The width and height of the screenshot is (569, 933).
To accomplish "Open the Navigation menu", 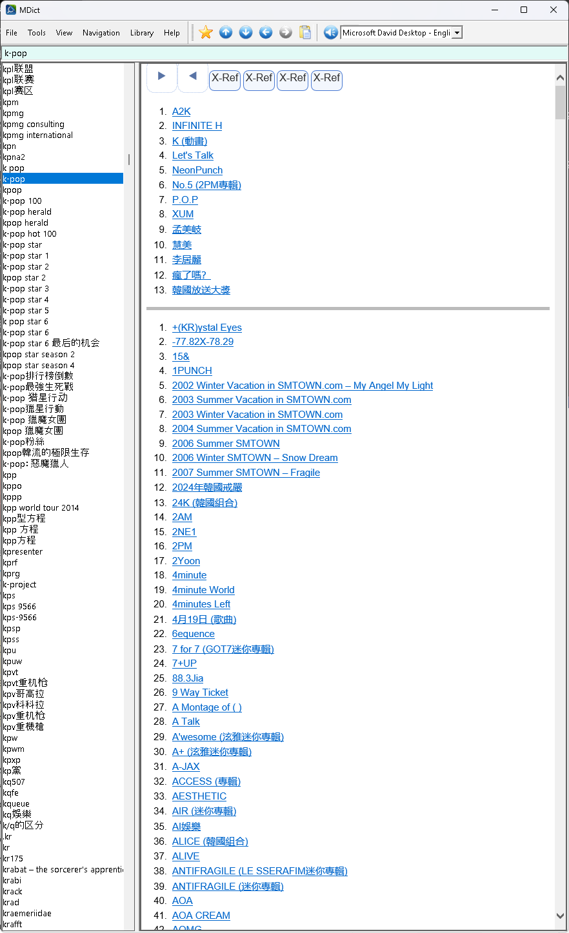I will pyautogui.click(x=101, y=33).
